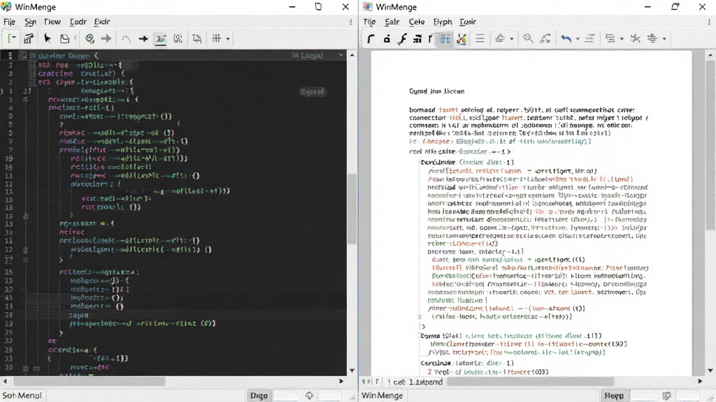This screenshot has height=402, width=716.
Task: Click the code pane vertical scrollbar thumb
Action: coord(352,209)
